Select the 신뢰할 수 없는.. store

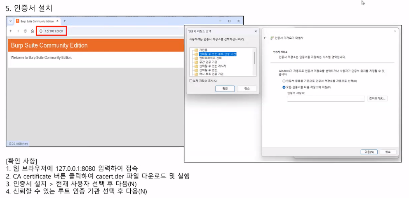click(209, 70)
